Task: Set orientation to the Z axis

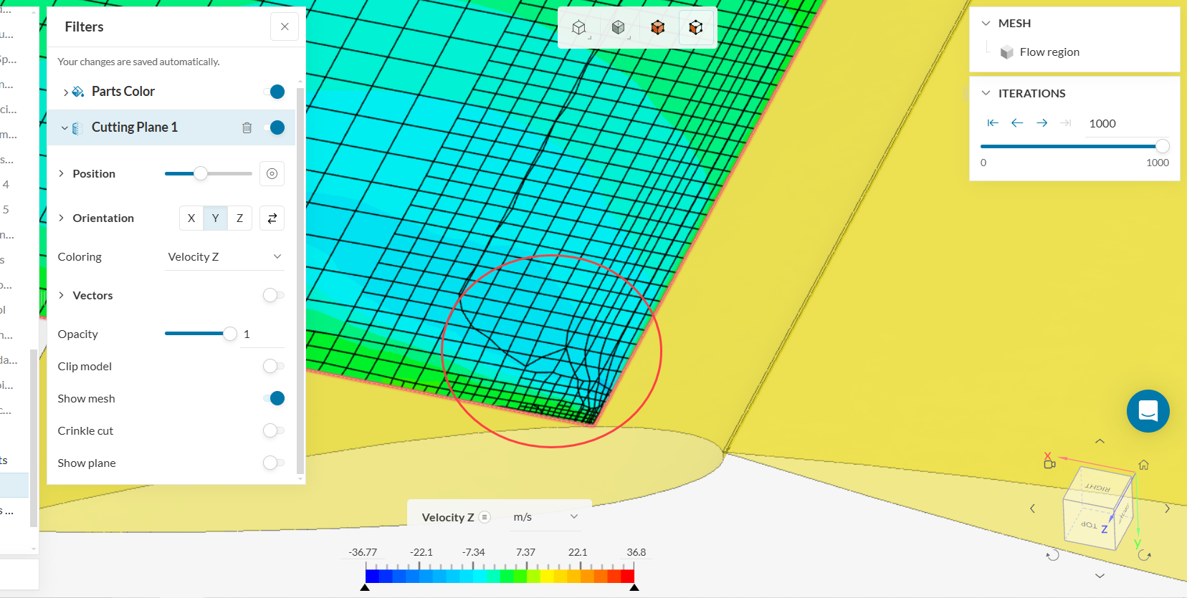Action: click(239, 218)
